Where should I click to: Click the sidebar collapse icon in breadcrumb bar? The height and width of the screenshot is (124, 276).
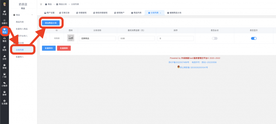tap(41, 4)
